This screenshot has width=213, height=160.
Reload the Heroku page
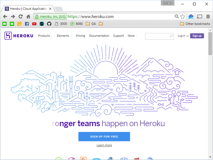(x=21, y=17)
